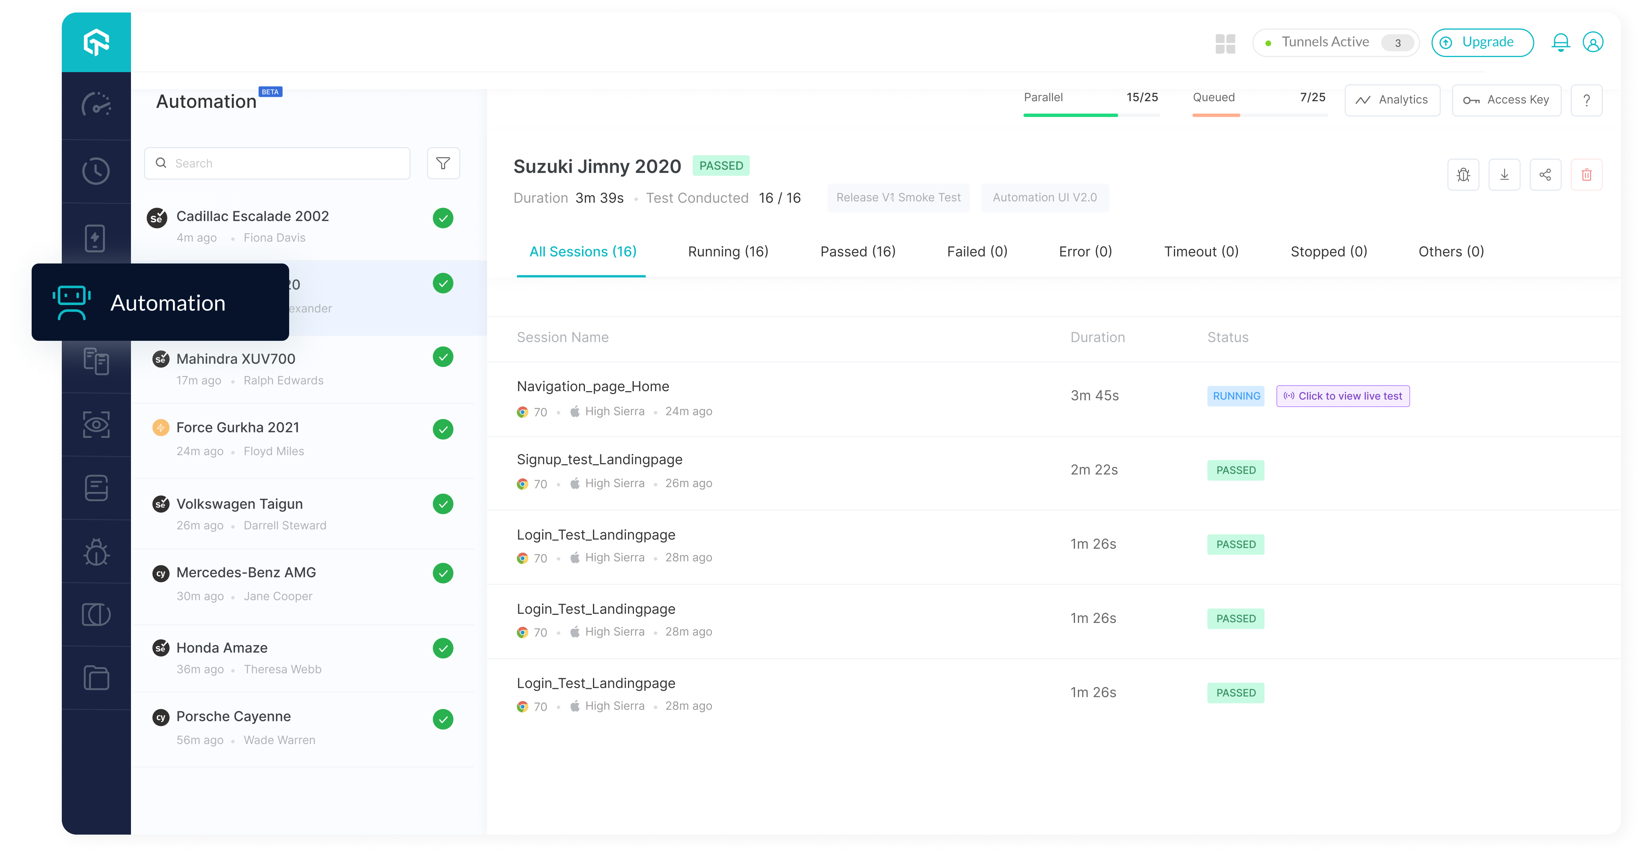Click the Upgrade button
1640x853 pixels.
(x=1482, y=42)
